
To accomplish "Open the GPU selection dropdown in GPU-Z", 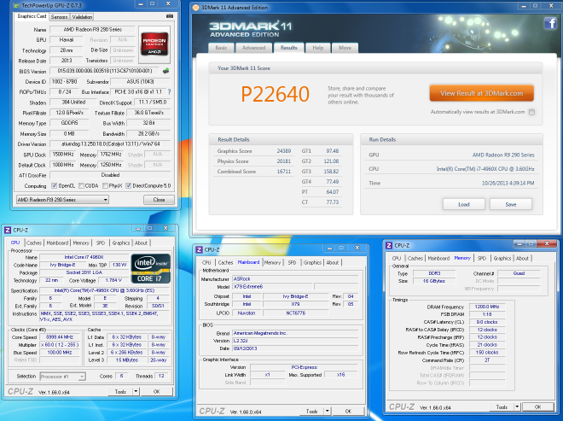I will pos(62,200).
